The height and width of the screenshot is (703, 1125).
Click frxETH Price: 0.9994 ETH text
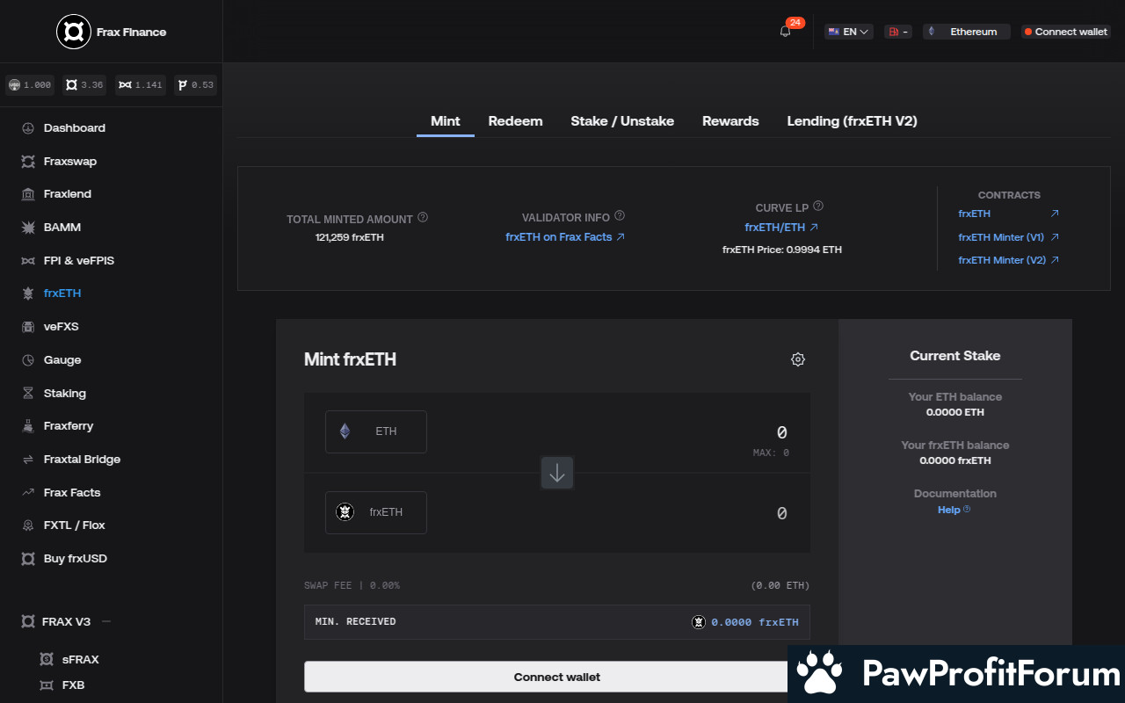tap(782, 250)
